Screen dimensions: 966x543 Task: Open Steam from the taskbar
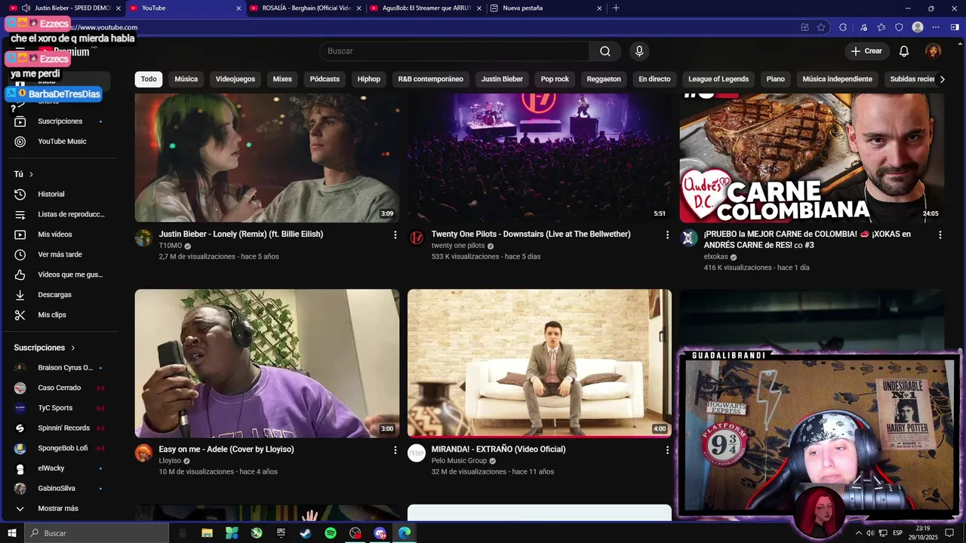click(306, 533)
